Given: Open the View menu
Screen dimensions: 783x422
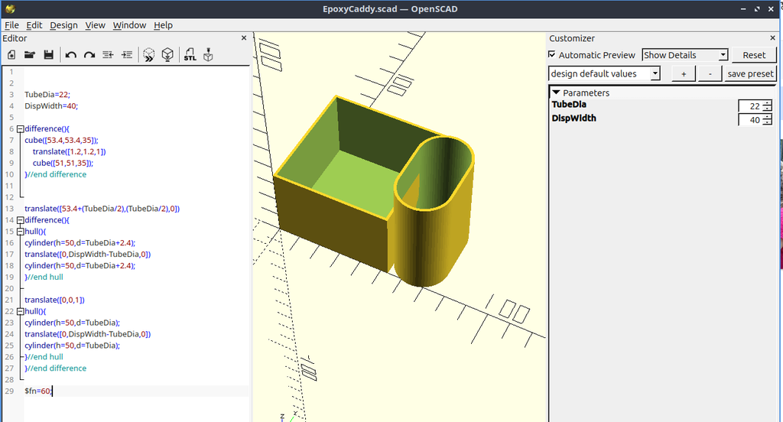Looking at the screenshot, I should coord(95,25).
